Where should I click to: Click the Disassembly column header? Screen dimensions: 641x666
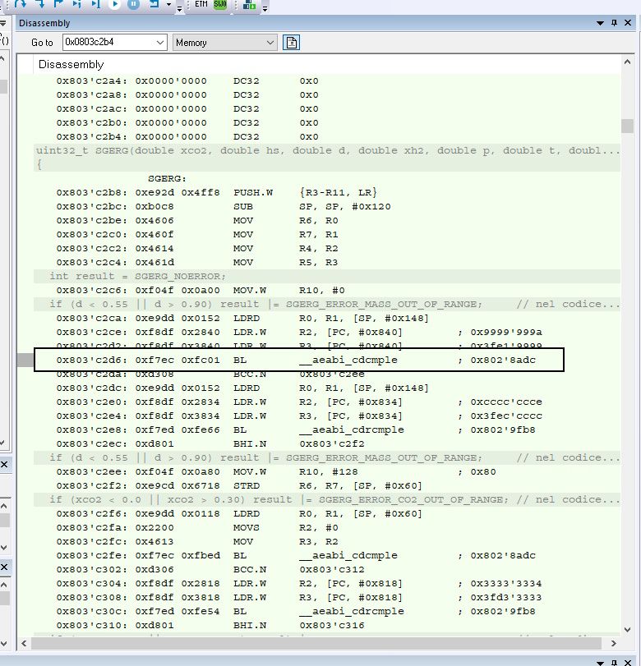[x=71, y=65]
